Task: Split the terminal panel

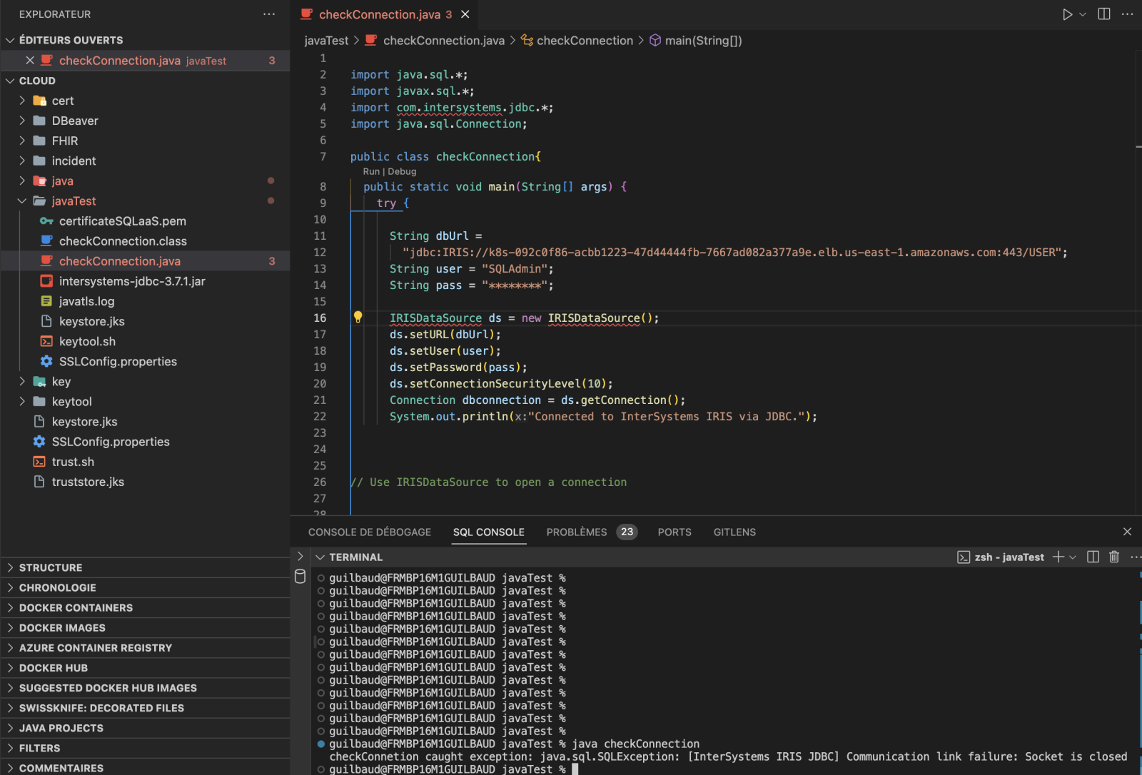Action: (1093, 557)
